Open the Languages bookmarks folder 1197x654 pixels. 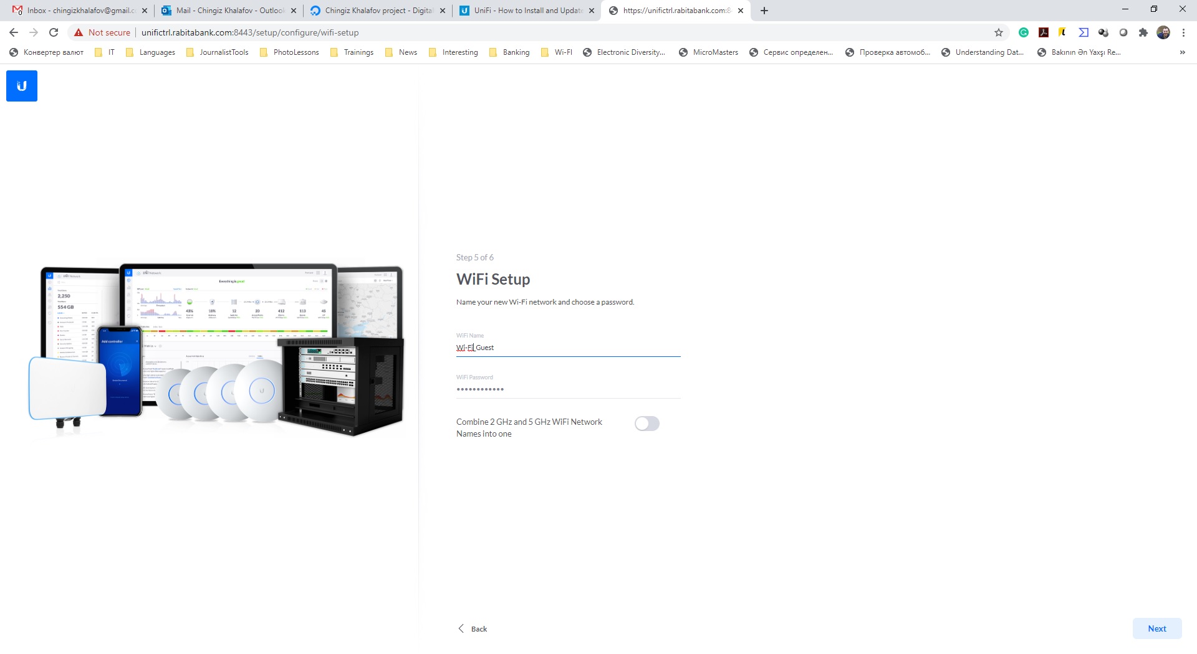(x=150, y=52)
